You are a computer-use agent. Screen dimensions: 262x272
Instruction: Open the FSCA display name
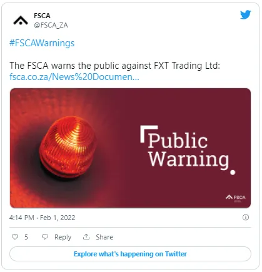click(x=42, y=16)
